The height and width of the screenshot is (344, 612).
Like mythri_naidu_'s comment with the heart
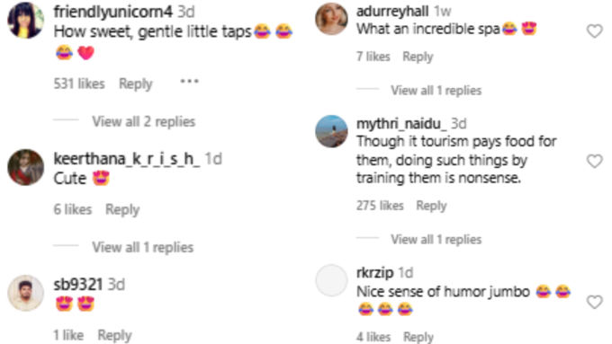pos(594,161)
